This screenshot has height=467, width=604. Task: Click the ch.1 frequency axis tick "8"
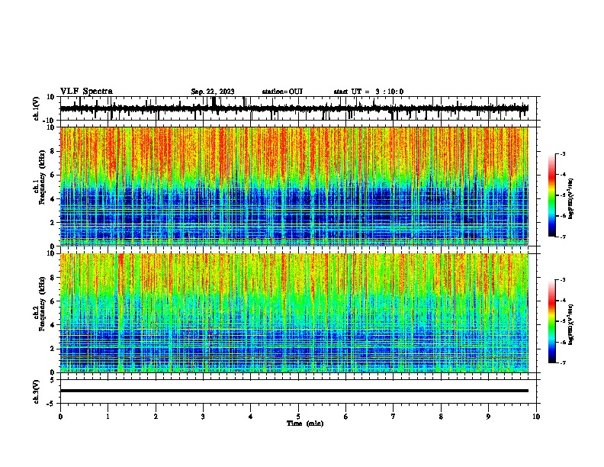53,151
